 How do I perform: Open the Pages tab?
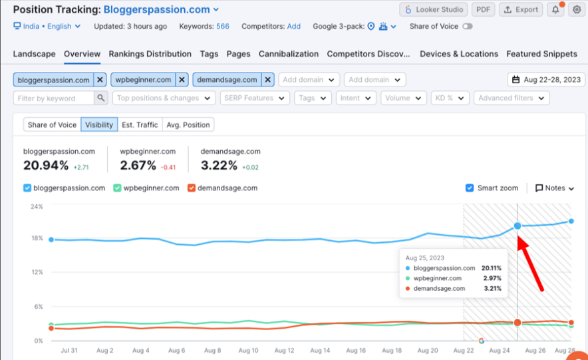(x=238, y=54)
